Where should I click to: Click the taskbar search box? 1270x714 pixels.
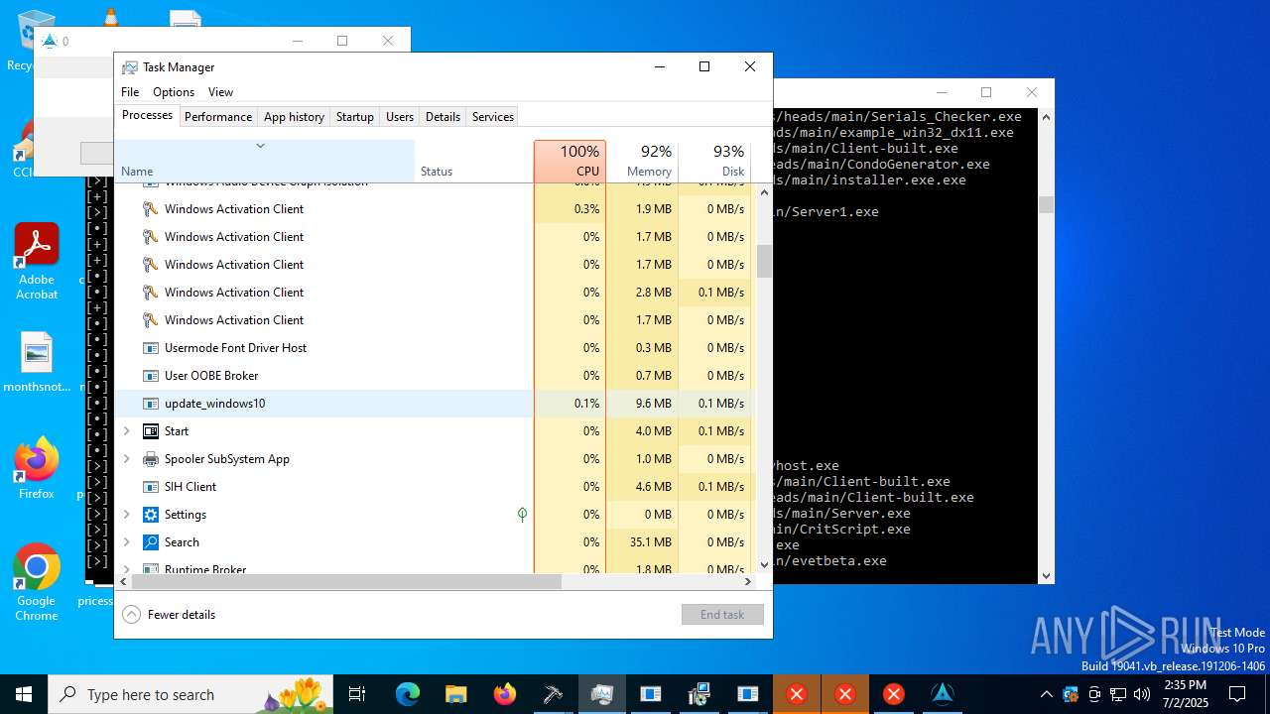[x=192, y=694]
